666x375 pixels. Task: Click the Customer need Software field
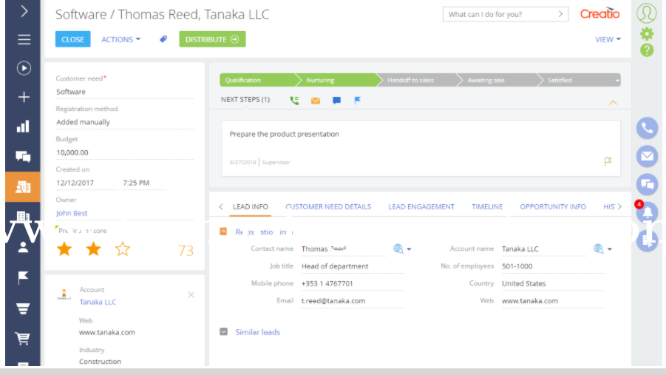click(x=124, y=92)
